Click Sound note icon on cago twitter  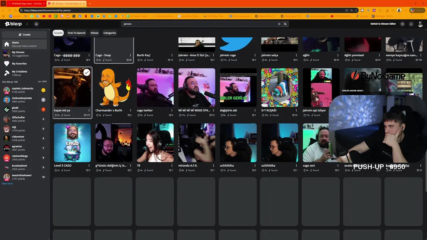click(145, 115)
